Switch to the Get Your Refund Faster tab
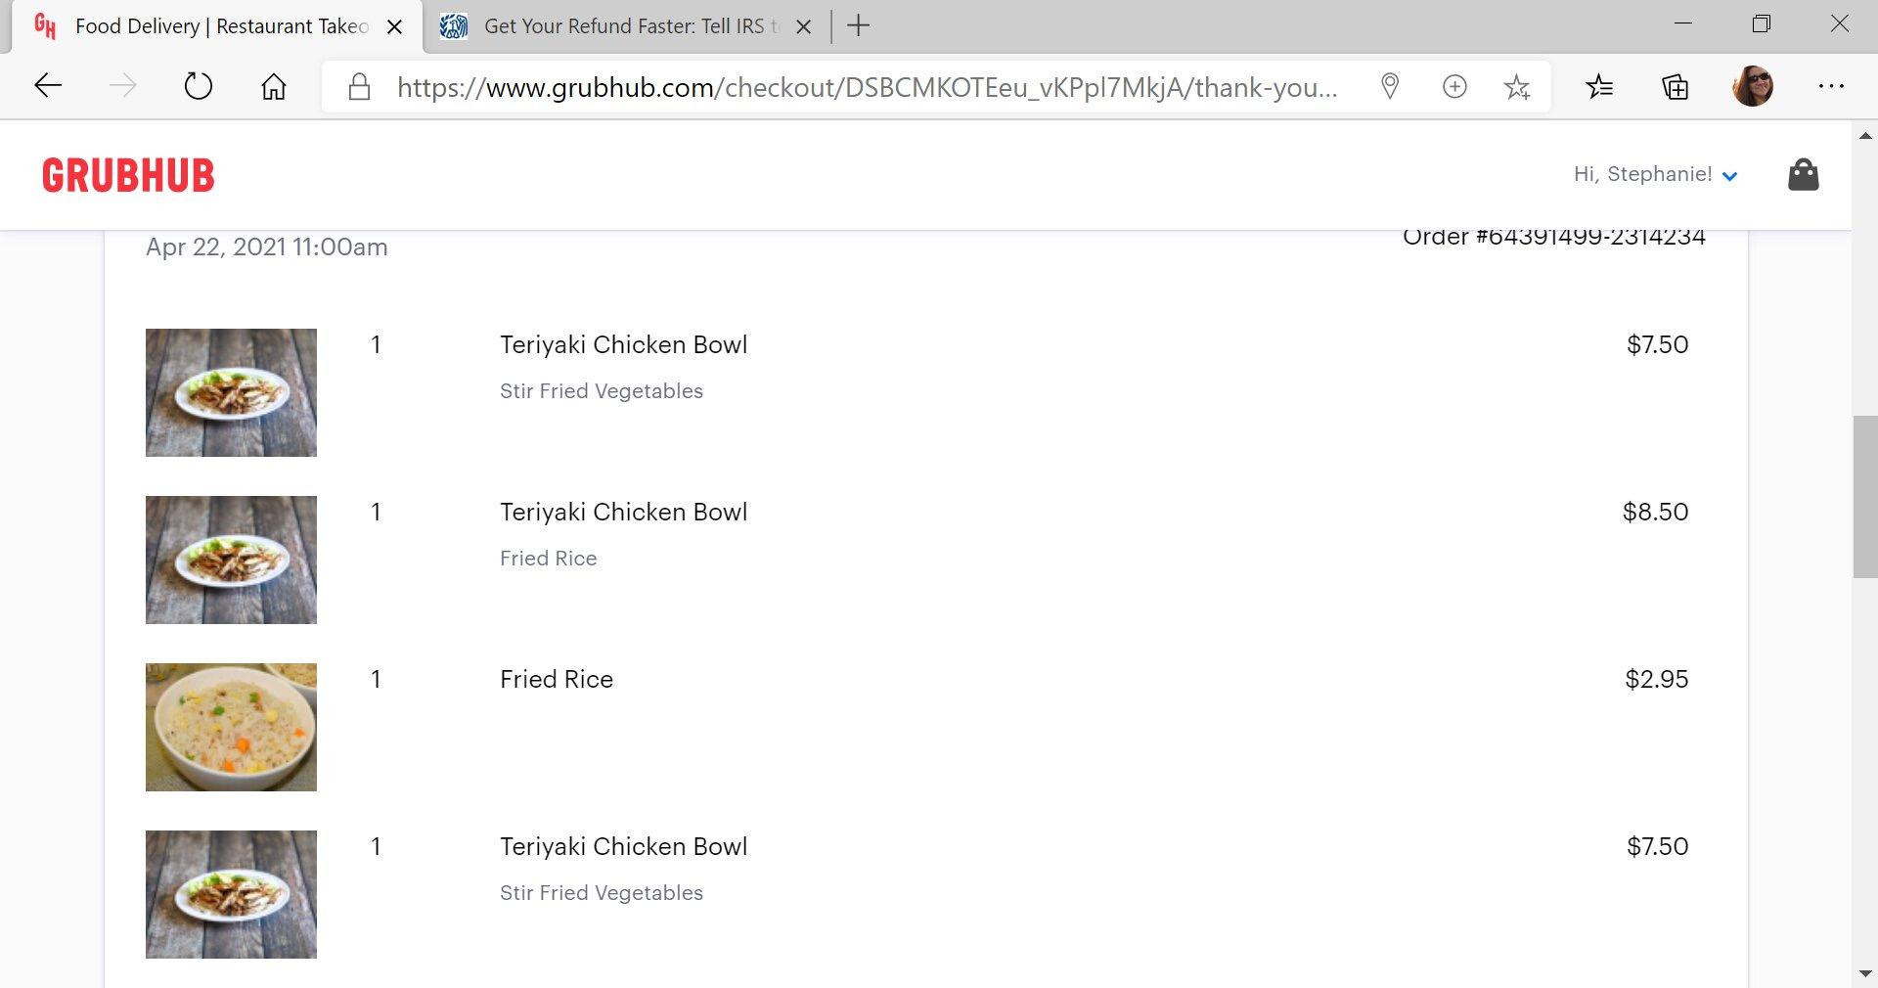The height and width of the screenshot is (988, 1878). click(x=626, y=26)
